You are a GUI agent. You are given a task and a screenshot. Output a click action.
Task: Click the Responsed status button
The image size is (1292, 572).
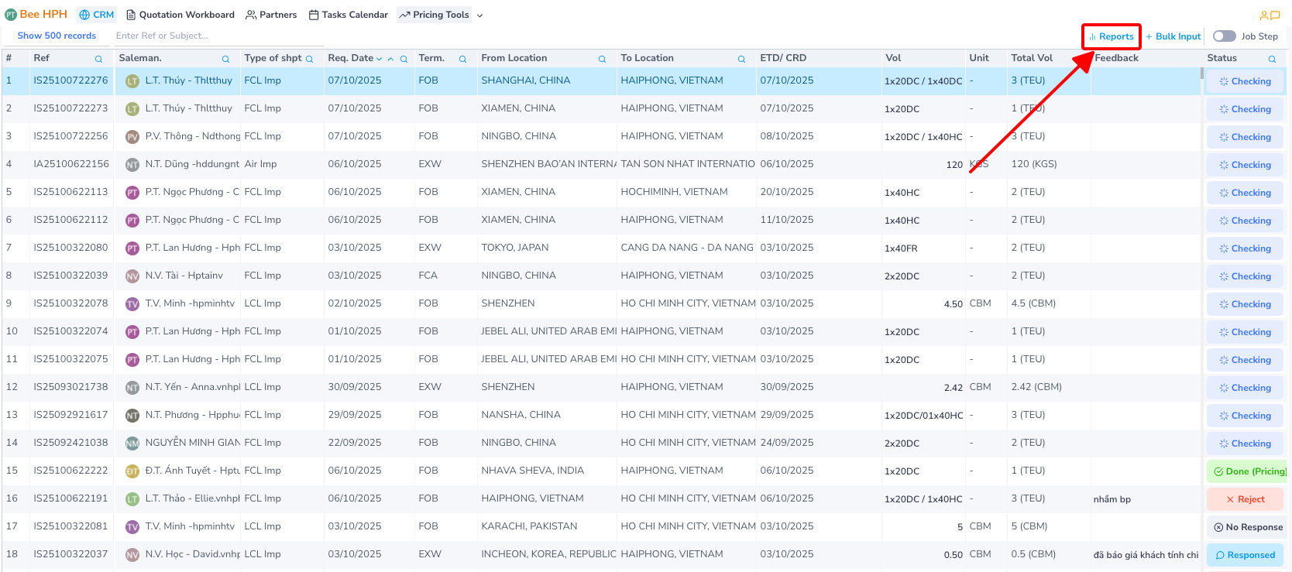[x=1245, y=555]
